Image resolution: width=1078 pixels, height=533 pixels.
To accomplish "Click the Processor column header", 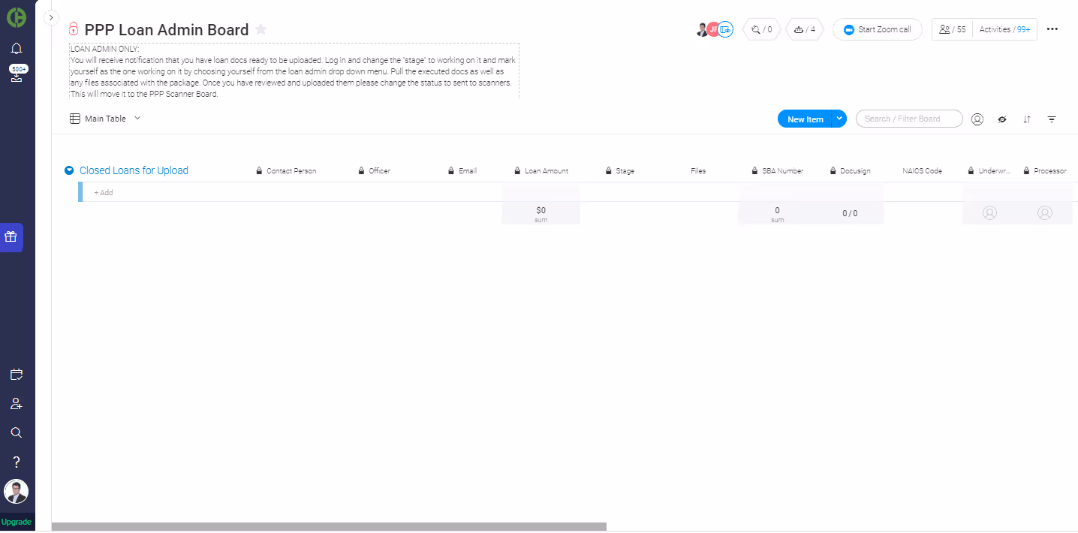I will [1049, 171].
